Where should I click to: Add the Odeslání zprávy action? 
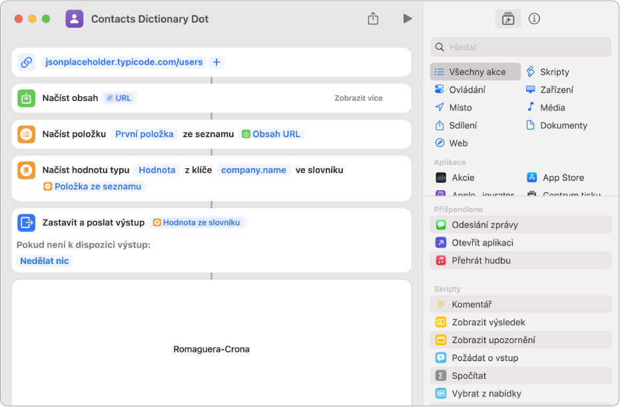pyautogui.click(x=484, y=225)
